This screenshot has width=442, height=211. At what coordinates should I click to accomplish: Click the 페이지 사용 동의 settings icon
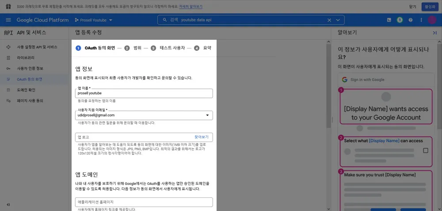8,101
